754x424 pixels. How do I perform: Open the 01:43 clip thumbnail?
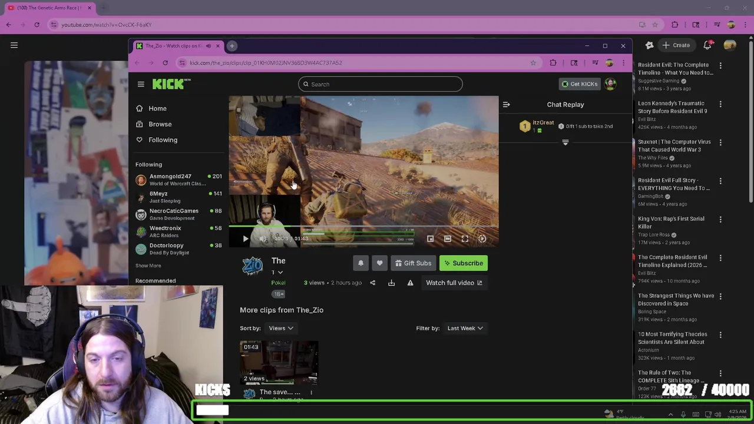(x=279, y=362)
